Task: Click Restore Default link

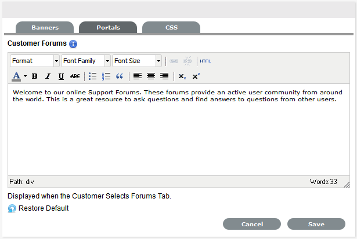Action: [44, 208]
